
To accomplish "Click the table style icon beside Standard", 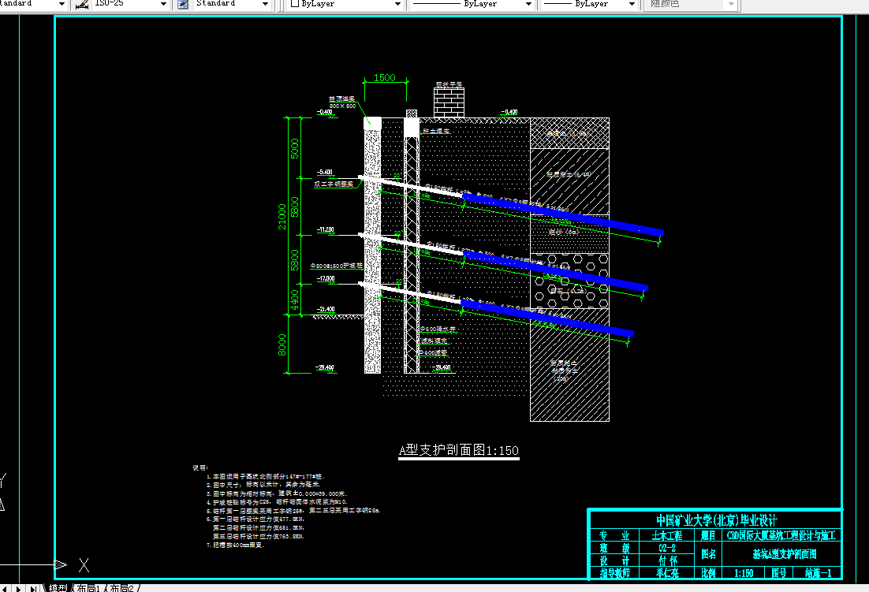I will [x=183, y=5].
